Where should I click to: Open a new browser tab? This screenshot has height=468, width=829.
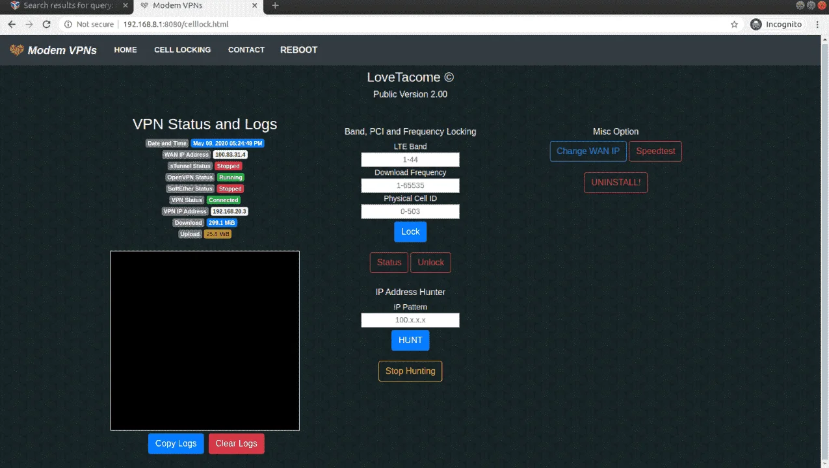275,6
